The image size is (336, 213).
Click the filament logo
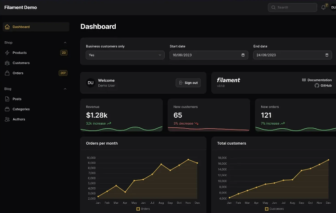pyautogui.click(x=228, y=80)
